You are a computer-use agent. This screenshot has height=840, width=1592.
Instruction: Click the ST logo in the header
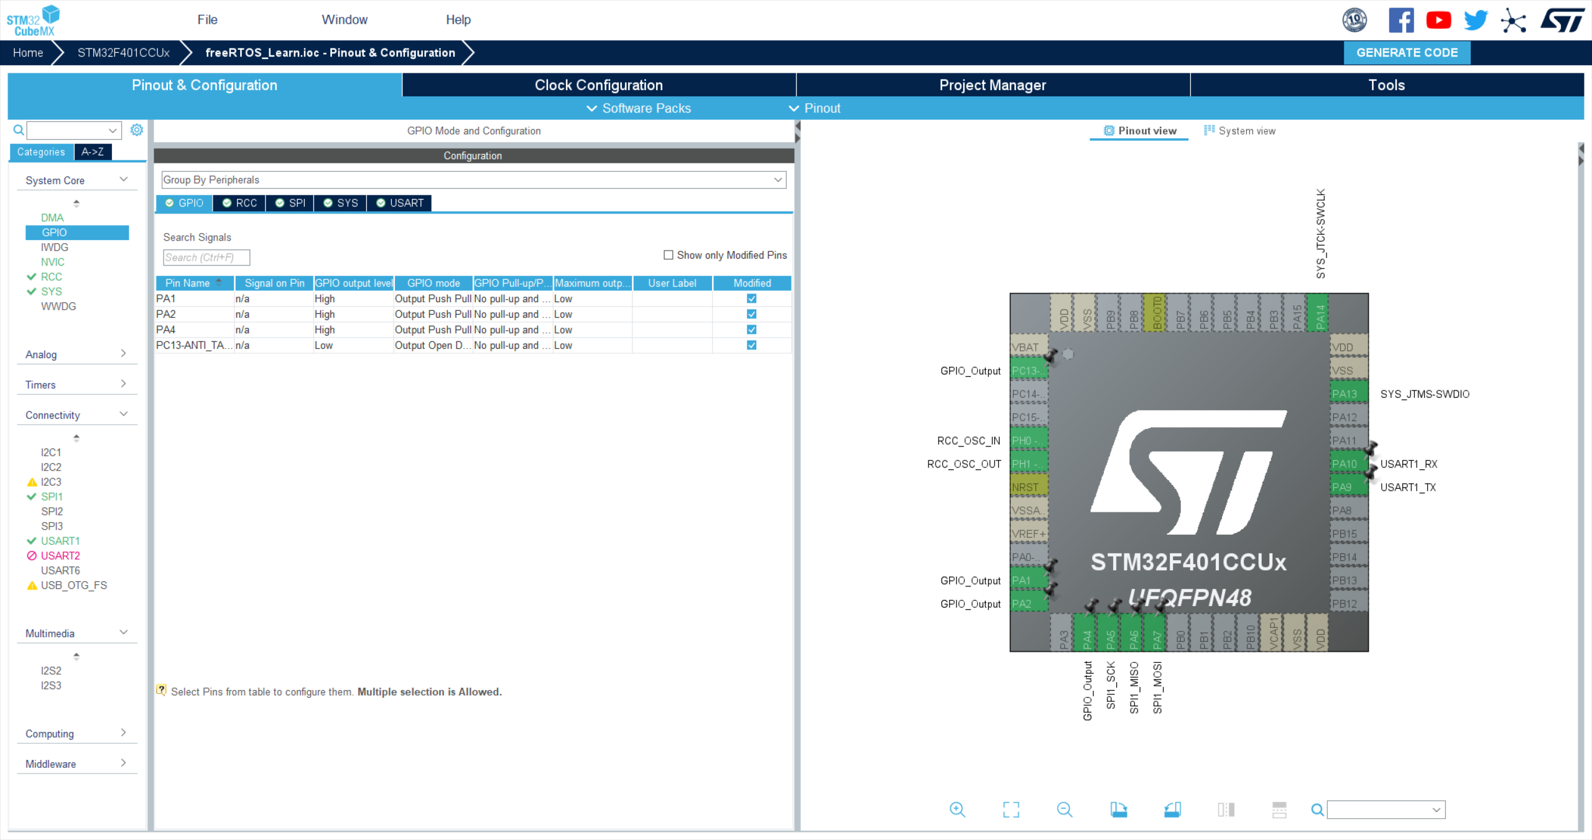point(1562,20)
